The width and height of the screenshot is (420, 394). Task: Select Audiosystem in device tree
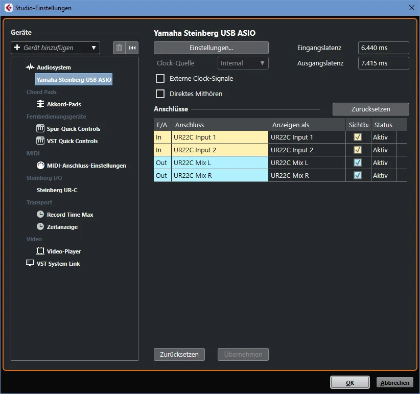(54, 67)
